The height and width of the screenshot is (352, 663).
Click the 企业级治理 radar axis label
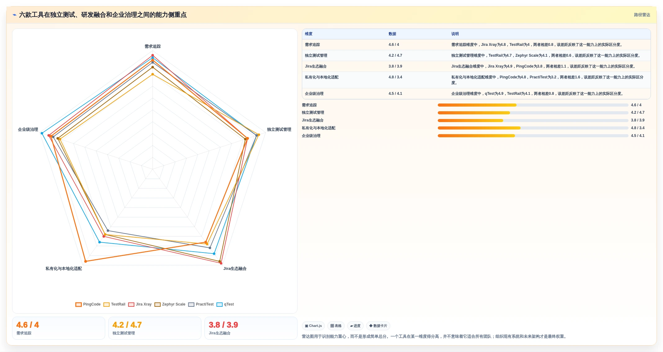point(28,130)
